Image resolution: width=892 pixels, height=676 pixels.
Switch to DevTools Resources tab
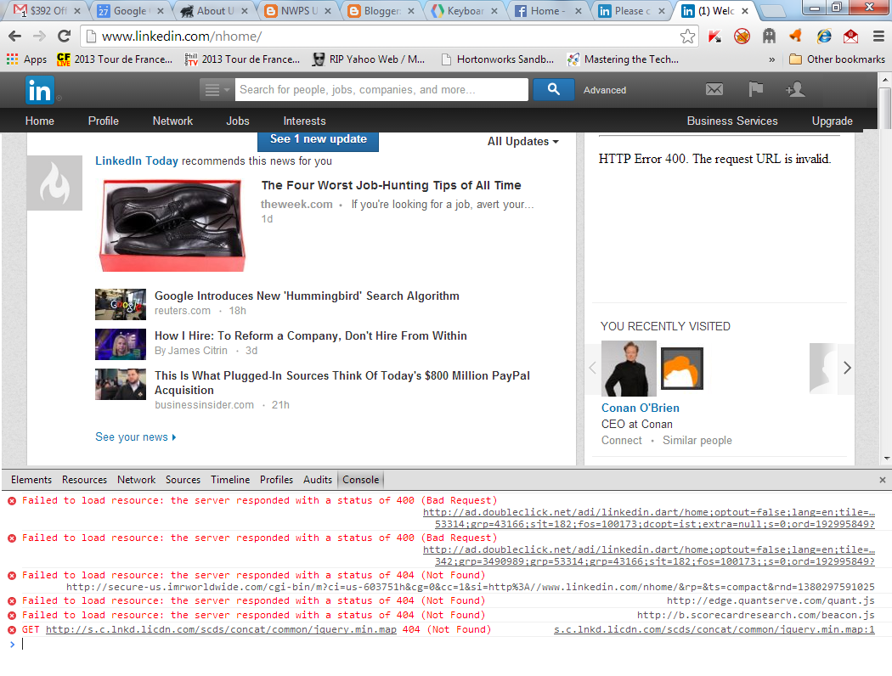point(84,480)
